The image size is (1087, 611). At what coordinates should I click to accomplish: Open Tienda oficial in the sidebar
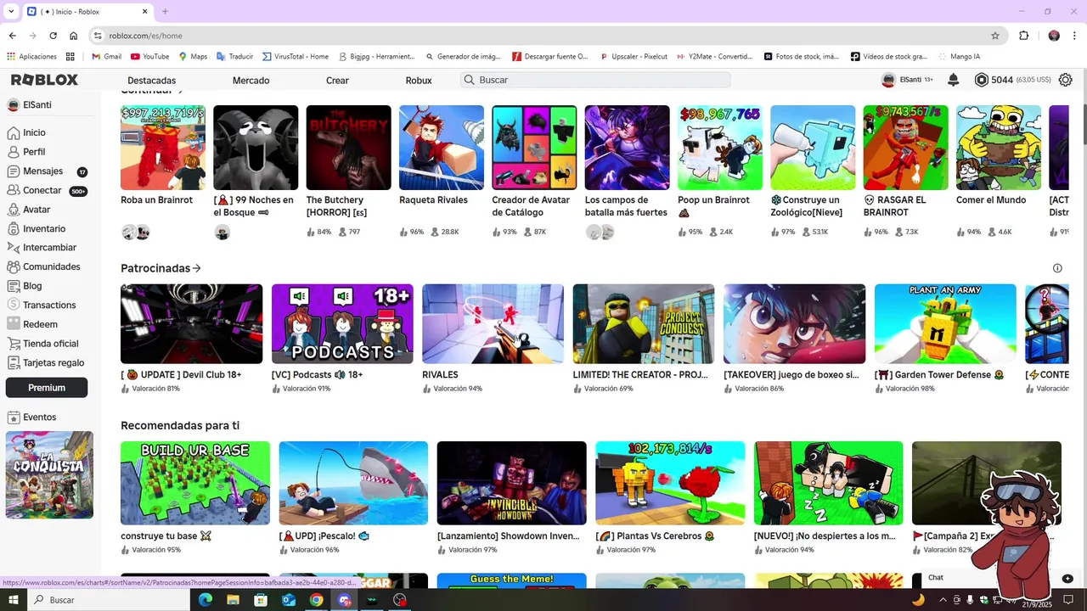pyautogui.click(x=50, y=344)
